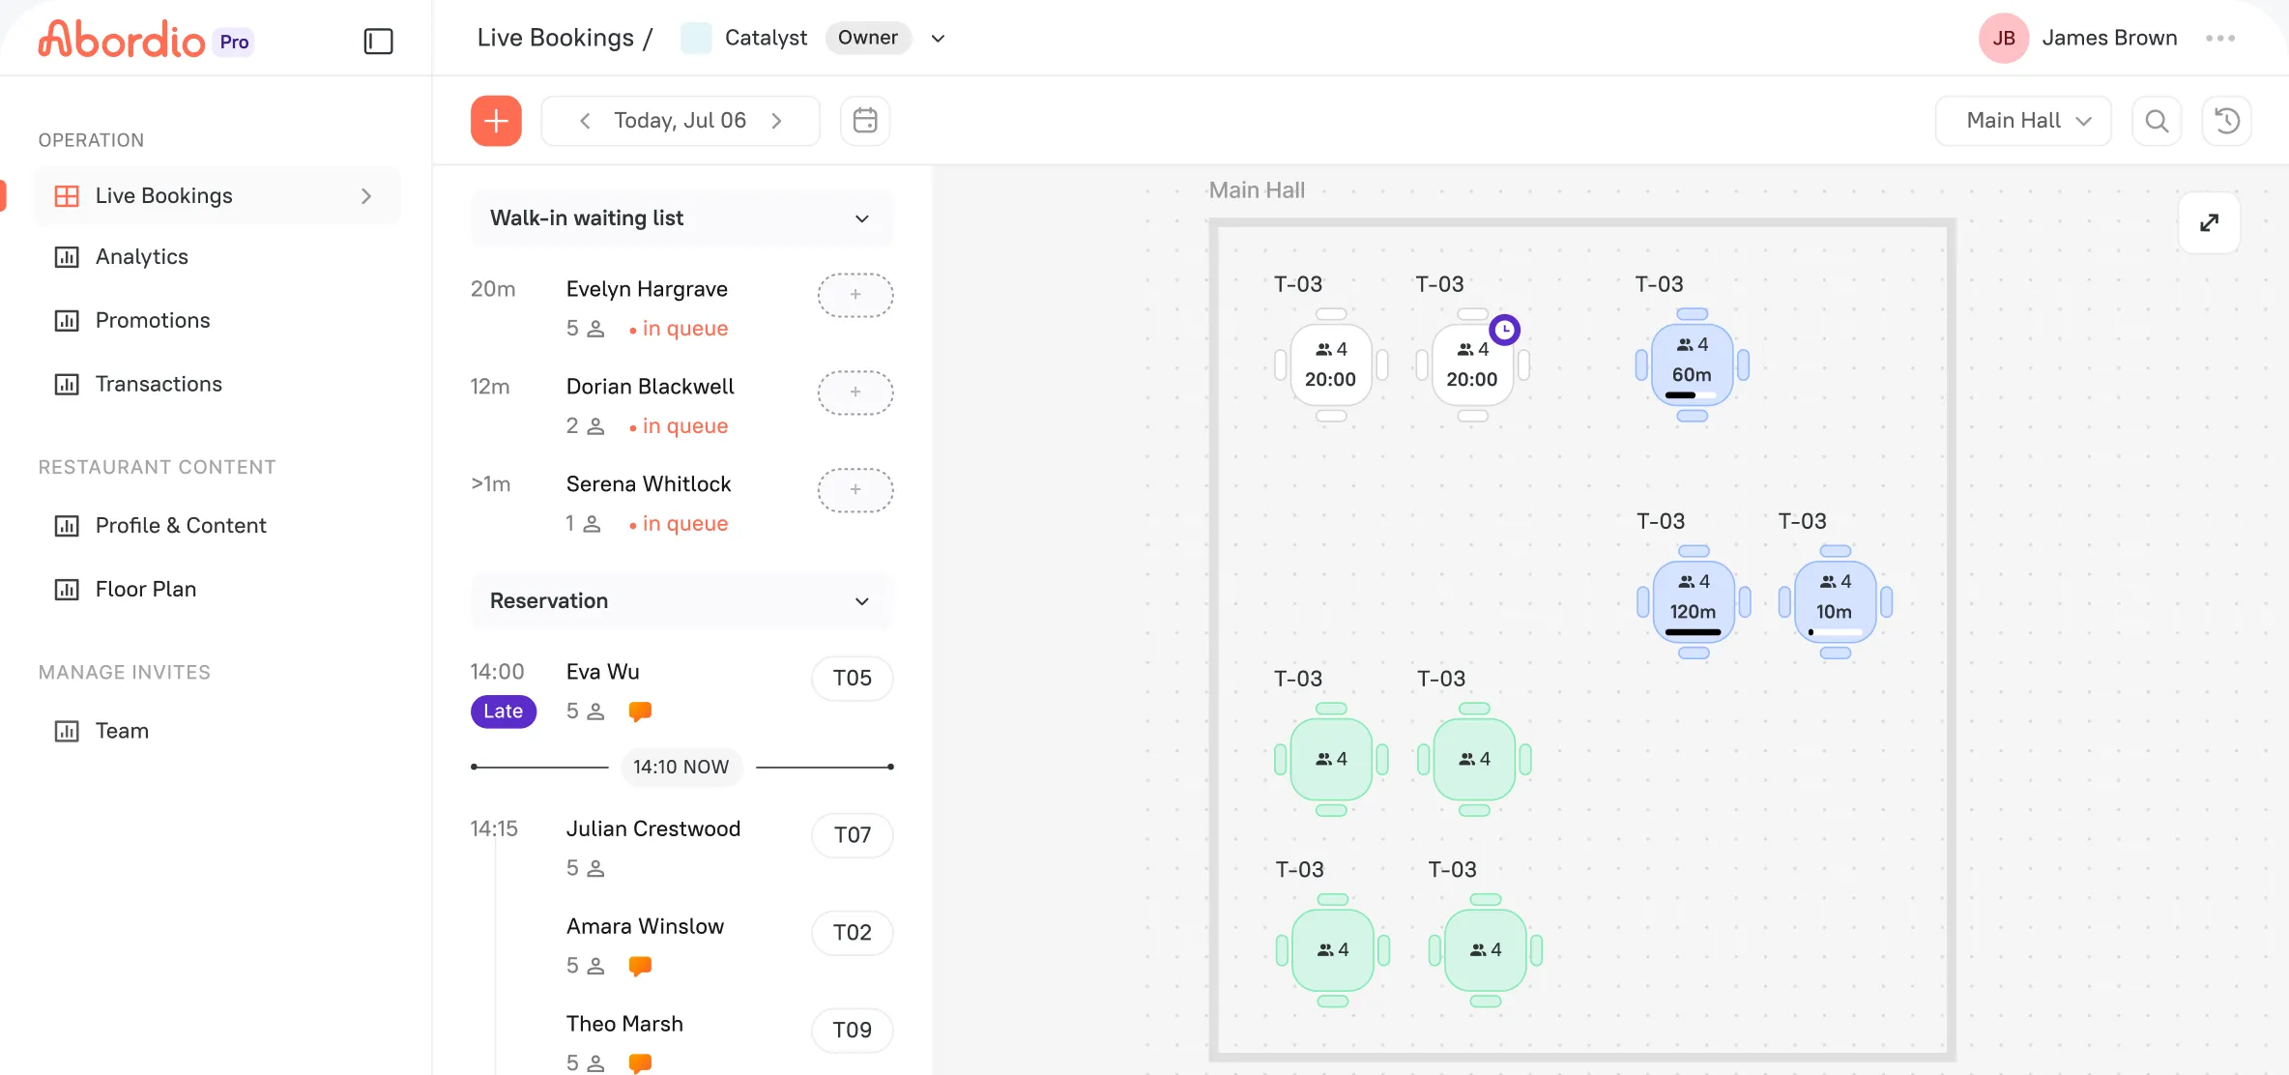Assign table to Serena Whitlock plus button
The image size is (2289, 1075).
pos(855,490)
